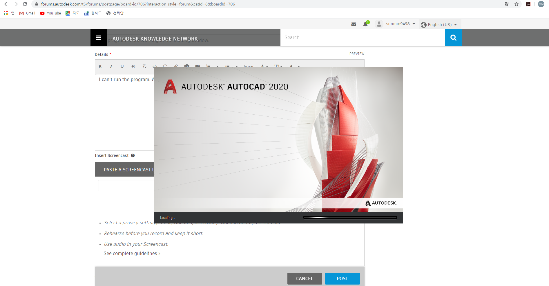Expand the English (US) language selector
Screen dimensions: 549x286
pyautogui.click(x=439, y=24)
